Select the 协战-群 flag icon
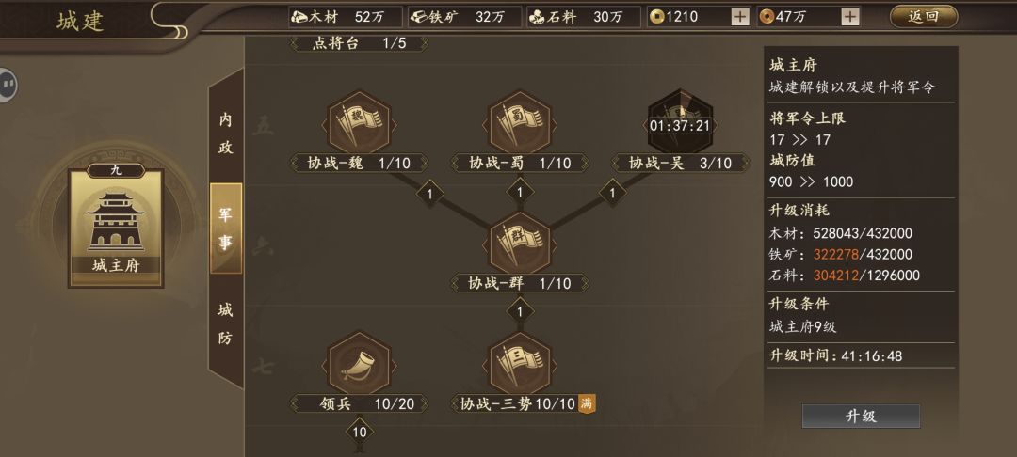This screenshot has width=1017, height=457. coord(520,244)
